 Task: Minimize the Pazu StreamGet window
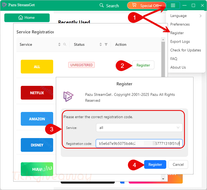click(x=184, y=5)
